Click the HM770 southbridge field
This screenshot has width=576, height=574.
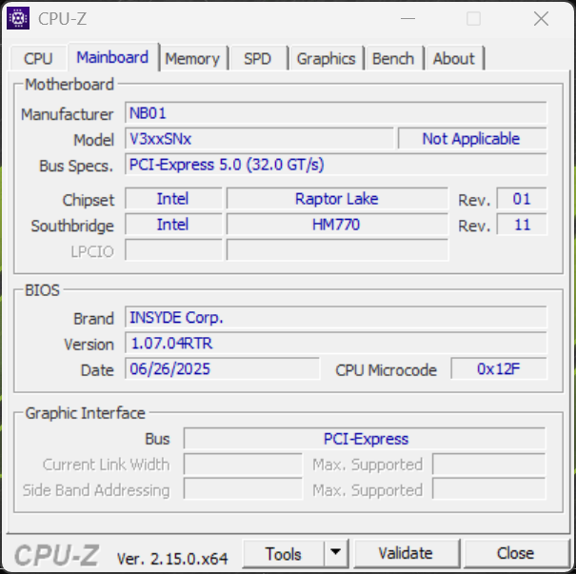pos(337,225)
